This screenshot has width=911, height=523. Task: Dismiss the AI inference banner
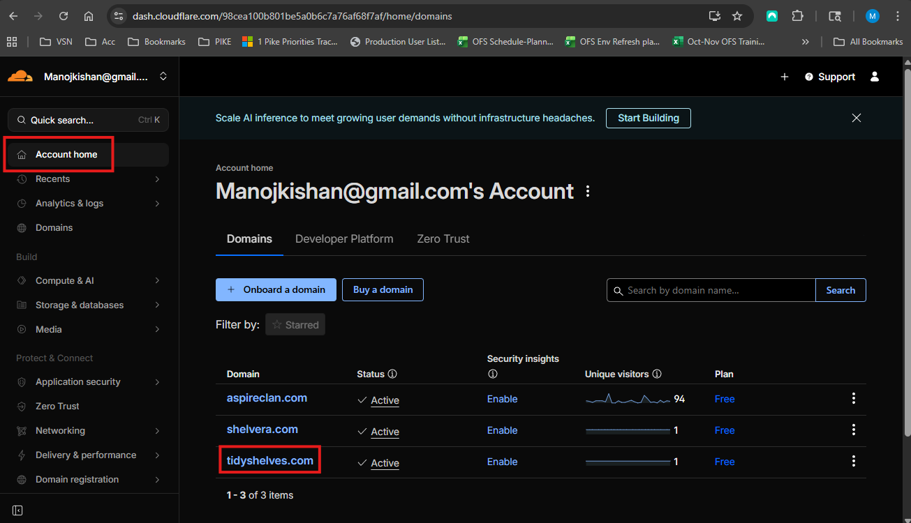[857, 118]
